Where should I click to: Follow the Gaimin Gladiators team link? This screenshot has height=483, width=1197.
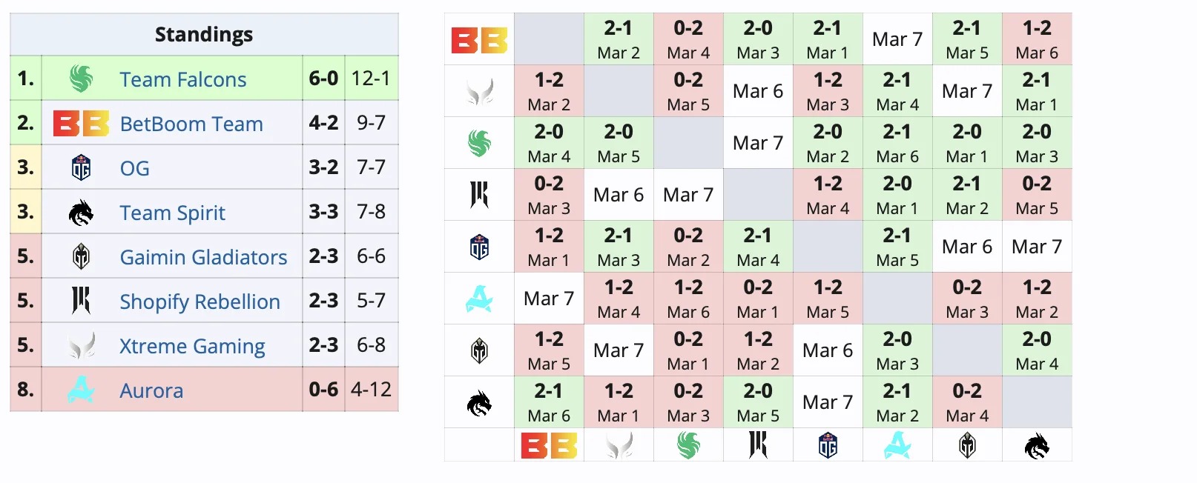[x=203, y=257]
